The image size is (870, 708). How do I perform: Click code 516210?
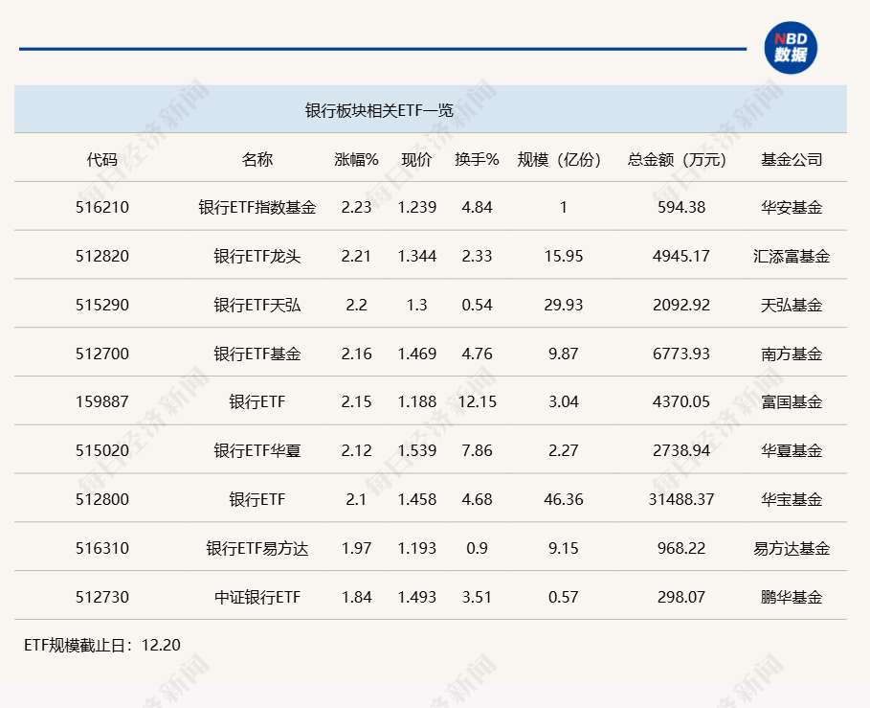point(102,207)
